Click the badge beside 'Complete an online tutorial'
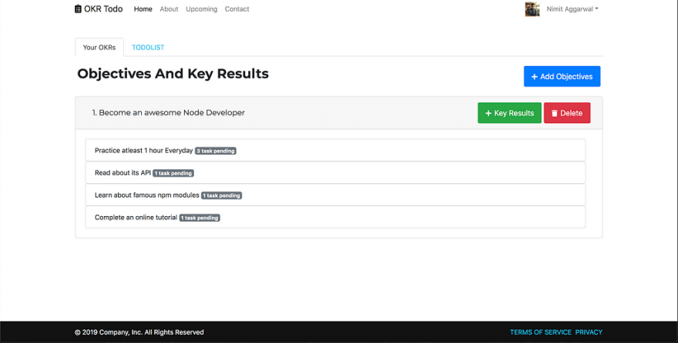Image resolution: width=678 pixels, height=343 pixels. [200, 218]
